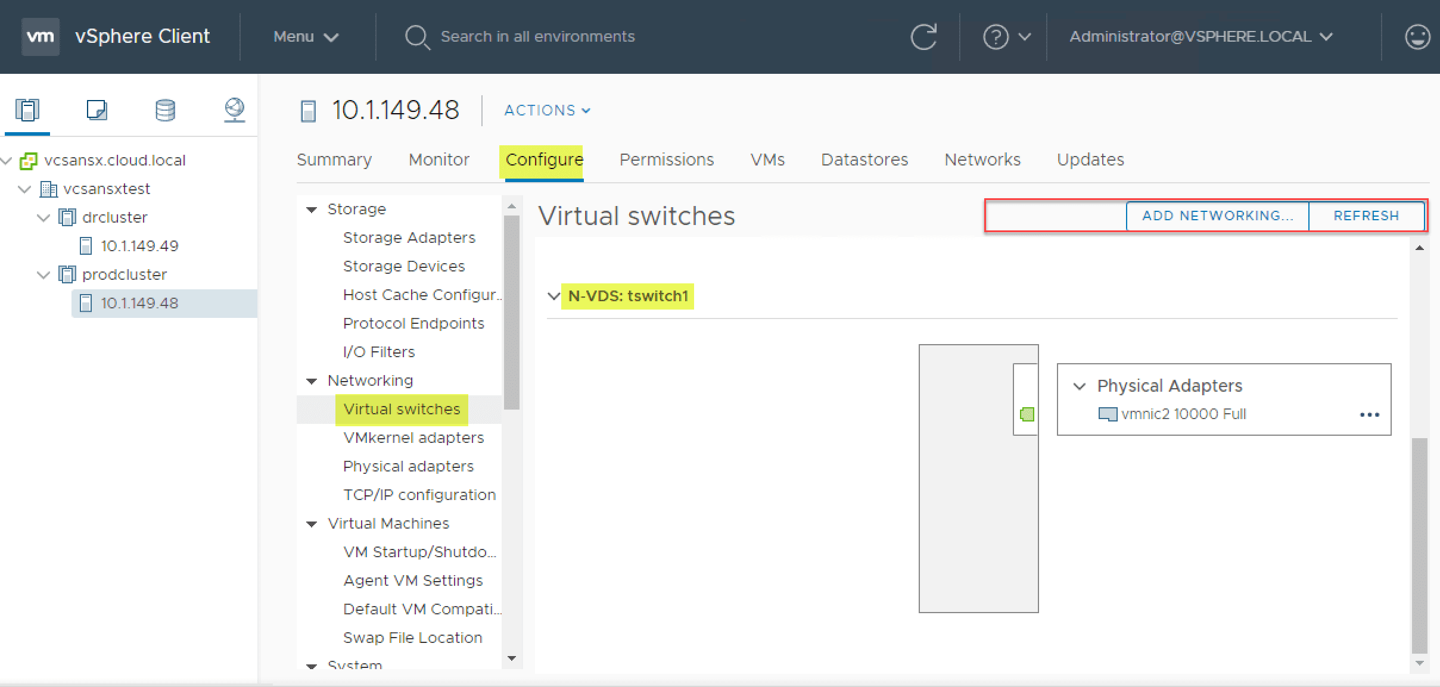This screenshot has height=687, width=1440.
Task: Click the refresh icon in the top bar
Action: (924, 36)
